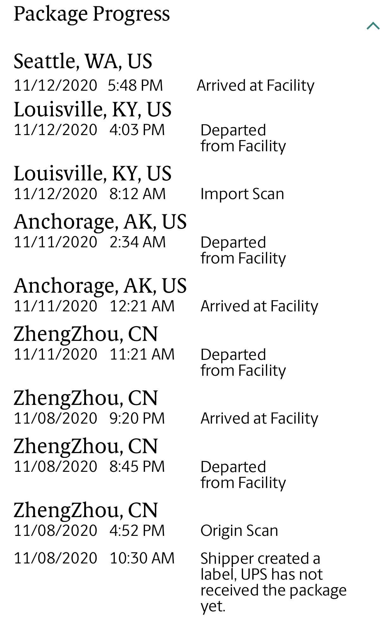The width and height of the screenshot is (389, 624).
Task: Click the Anchorage 12:21 AM arrival timestamp
Action: 94,306
